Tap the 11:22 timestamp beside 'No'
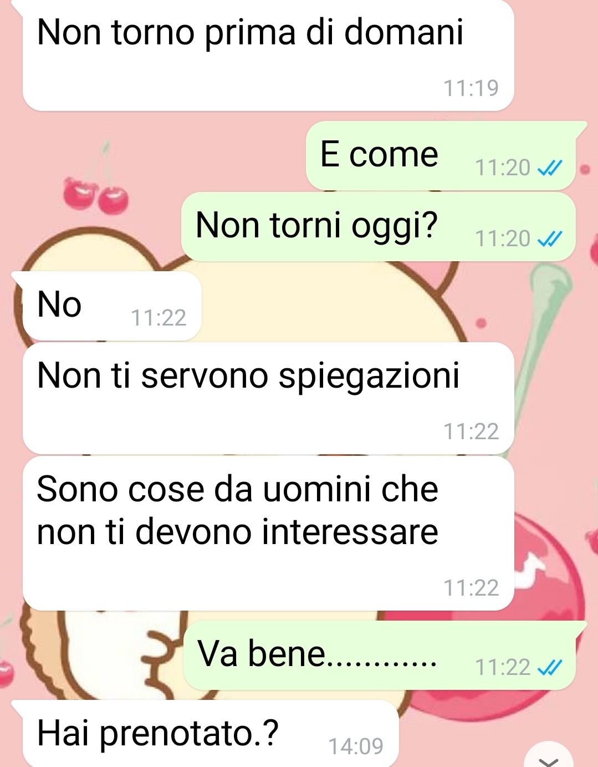 point(159,318)
